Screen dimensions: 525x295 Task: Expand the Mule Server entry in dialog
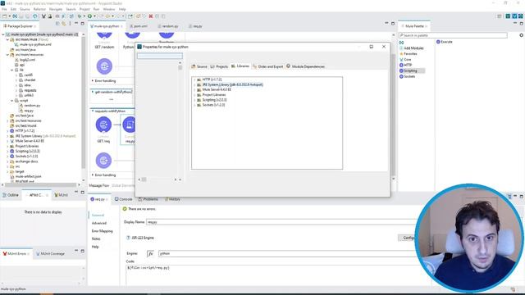click(x=194, y=89)
